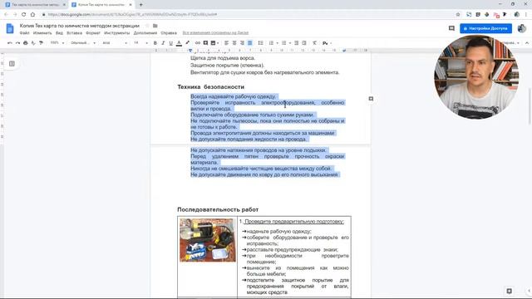Open the Arial font family dropdown
Image resolution: width=532 pixels, height=299 pixels.
[115, 43]
